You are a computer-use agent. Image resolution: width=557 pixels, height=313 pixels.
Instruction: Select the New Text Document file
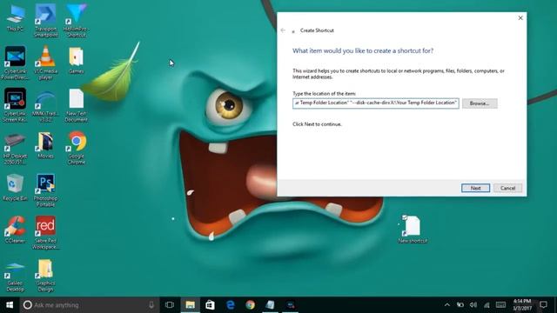(x=77, y=105)
